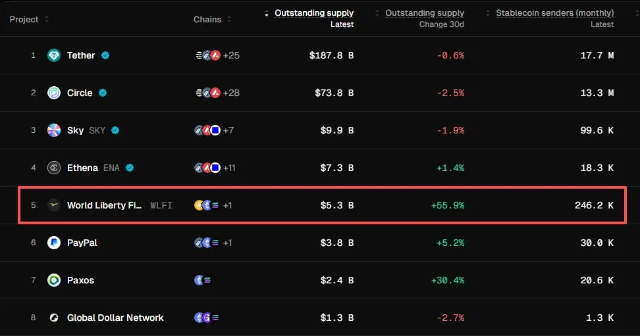The height and width of the screenshot is (336, 640).
Task: Expand Circle's +28 additional chains
Action: point(231,93)
